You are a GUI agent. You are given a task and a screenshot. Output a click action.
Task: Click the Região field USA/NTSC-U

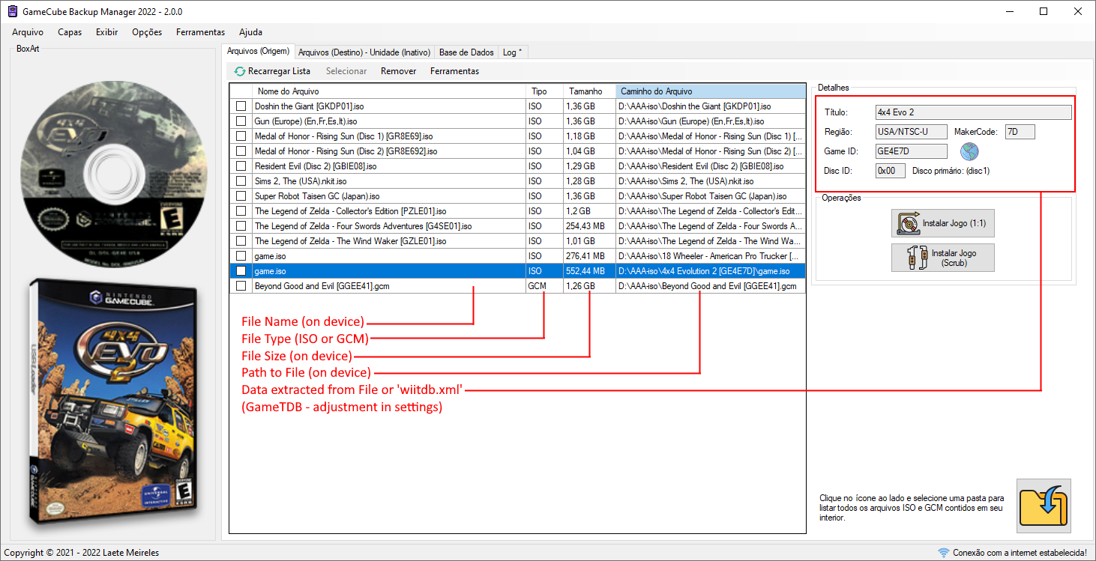(912, 132)
